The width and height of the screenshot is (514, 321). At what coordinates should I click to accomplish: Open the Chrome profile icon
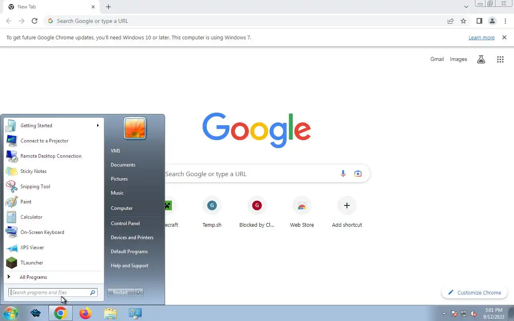point(492,21)
